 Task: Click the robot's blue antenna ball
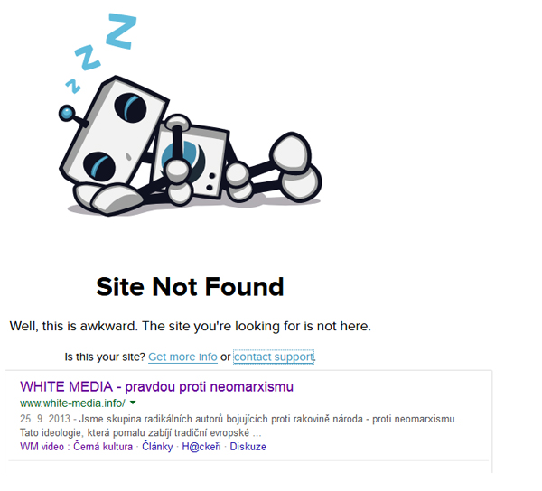[67, 113]
